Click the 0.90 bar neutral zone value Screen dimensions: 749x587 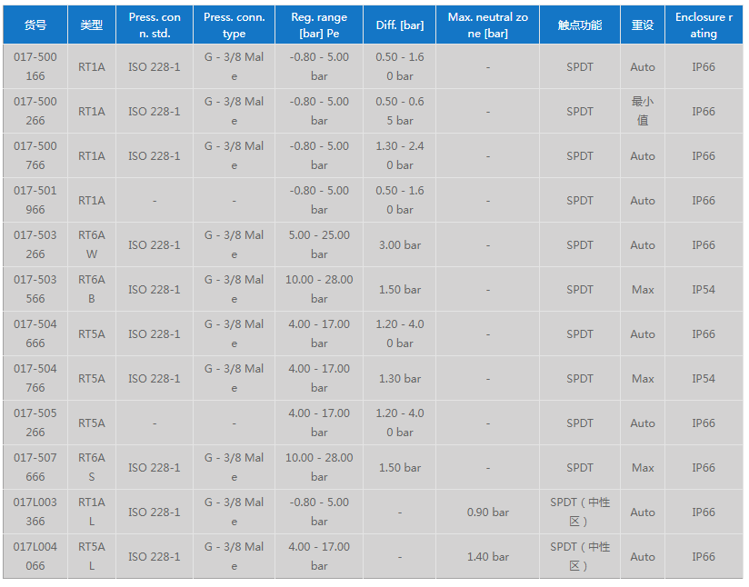488,512
